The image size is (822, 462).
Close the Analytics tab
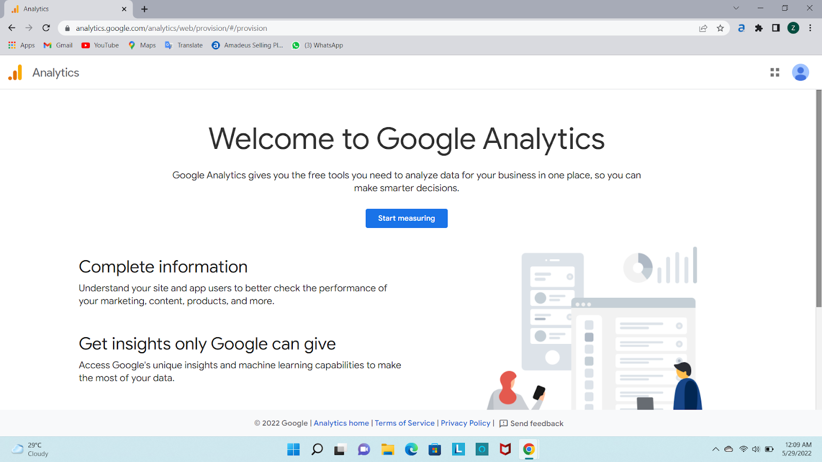pos(124,9)
